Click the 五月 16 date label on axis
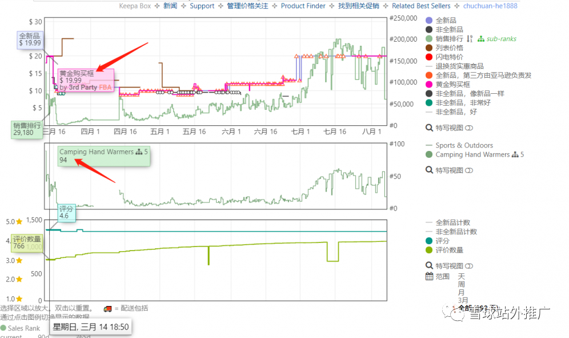Image resolution: width=569 pixels, height=338 pixels. 194,132
